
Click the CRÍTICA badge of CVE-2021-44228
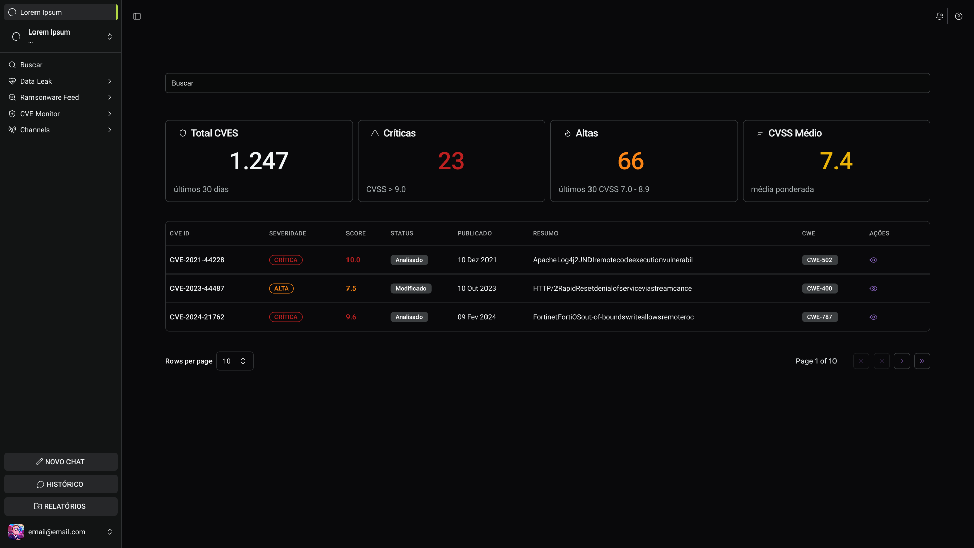tap(286, 260)
